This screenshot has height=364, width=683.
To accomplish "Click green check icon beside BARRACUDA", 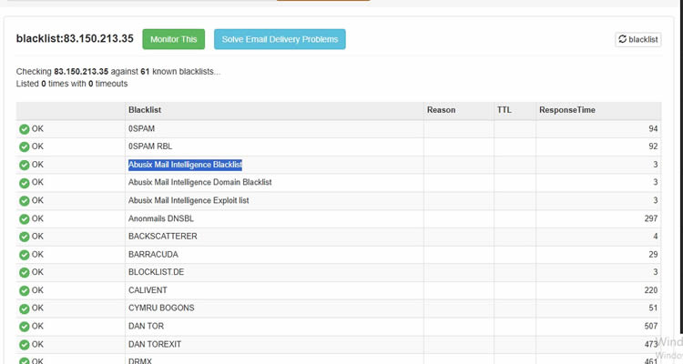I will [25, 254].
